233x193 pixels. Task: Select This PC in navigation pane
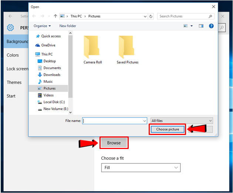pyautogui.click(x=44, y=54)
